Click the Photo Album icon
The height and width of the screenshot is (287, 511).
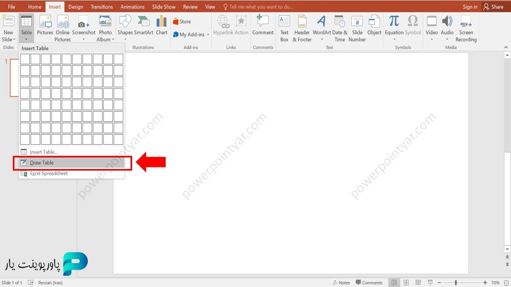click(105, 21)
